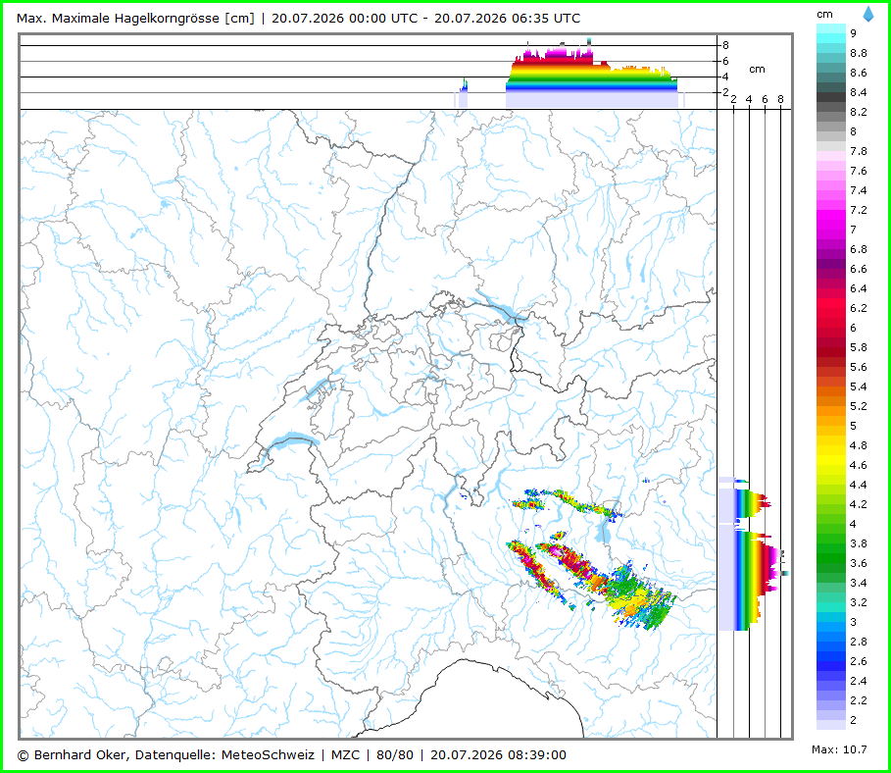Click the lower hail profile in right side chart
Viewport: 891px width, 773px height.
750,580
